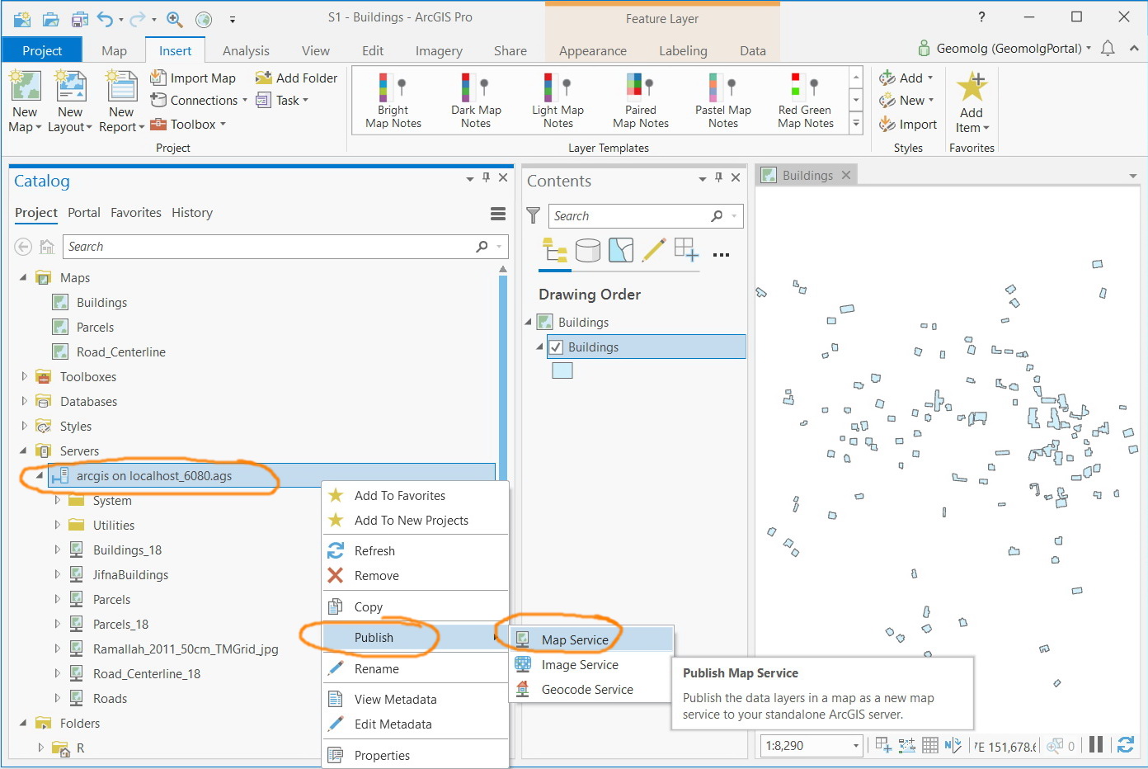Expand the Styles node

point(24,427)
